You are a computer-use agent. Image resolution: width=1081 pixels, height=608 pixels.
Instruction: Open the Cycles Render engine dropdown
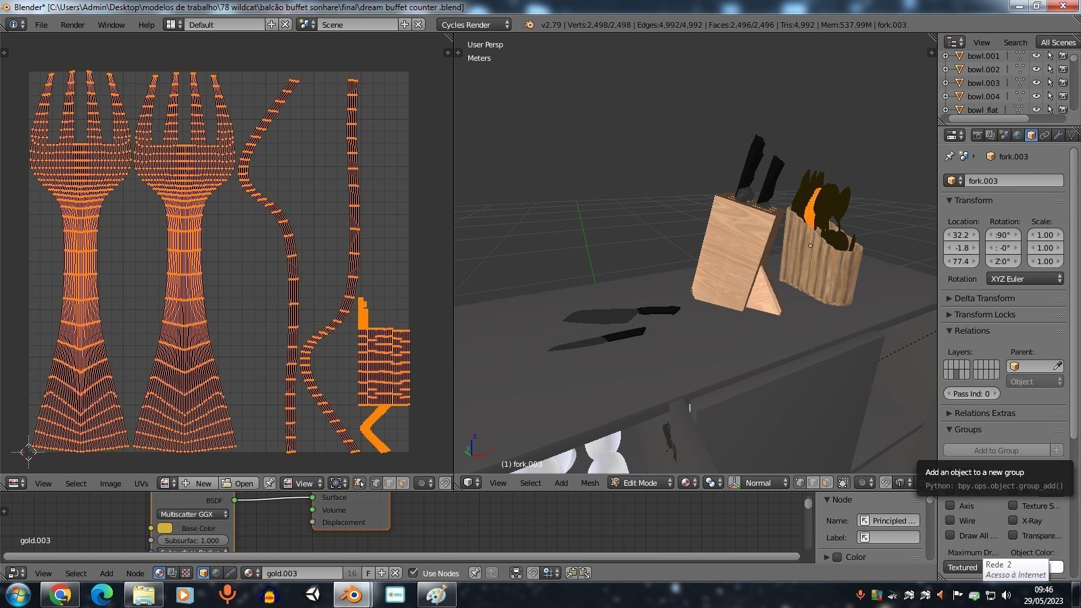474,24
